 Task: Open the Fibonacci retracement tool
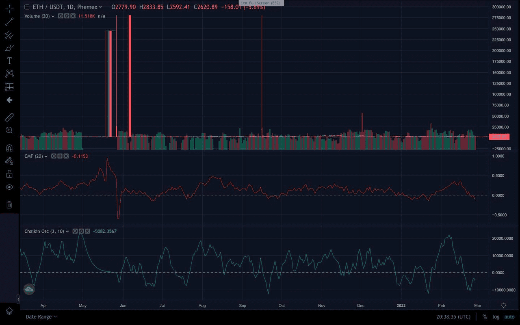coord(9,35)
